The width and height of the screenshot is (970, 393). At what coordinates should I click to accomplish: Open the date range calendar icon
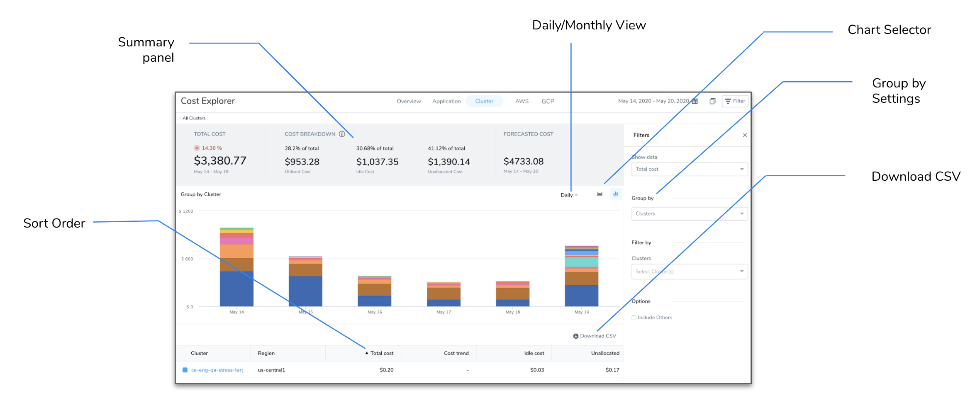tap(695, 101)
